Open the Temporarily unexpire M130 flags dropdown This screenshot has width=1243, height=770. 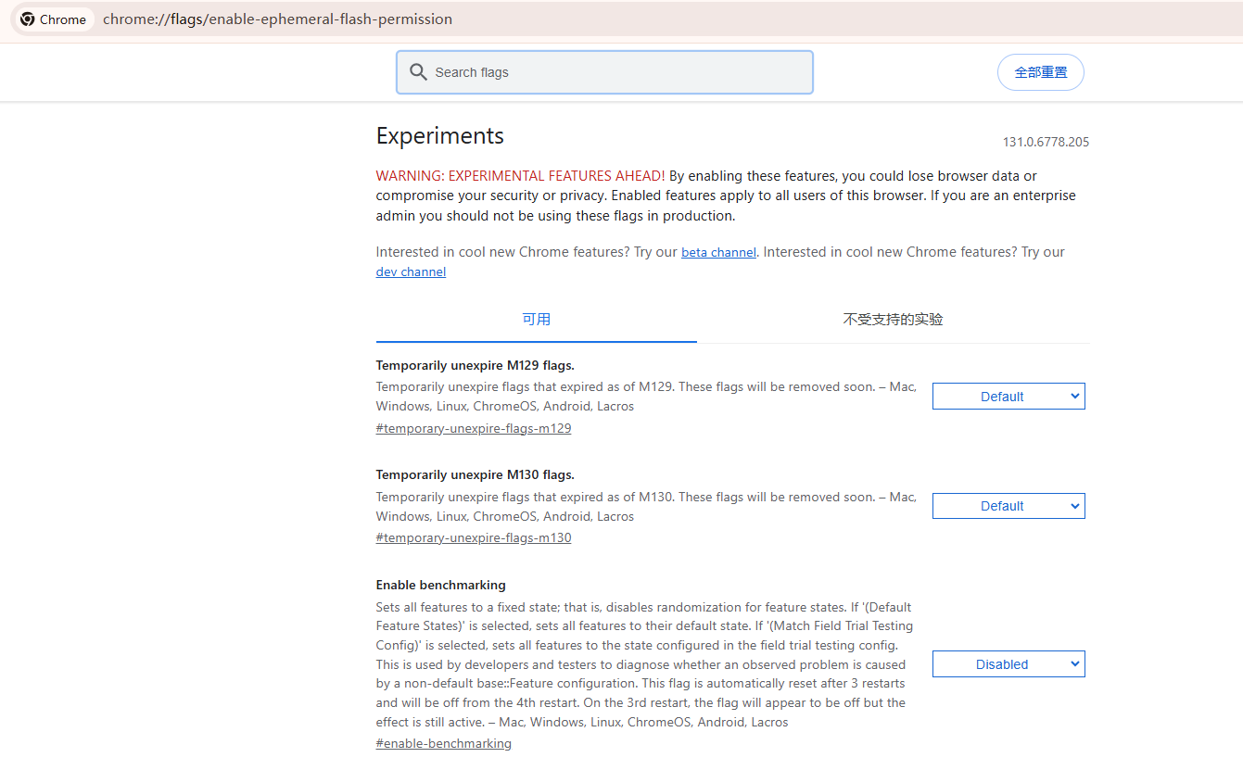pyautogui.click(x=1008, y=506)
